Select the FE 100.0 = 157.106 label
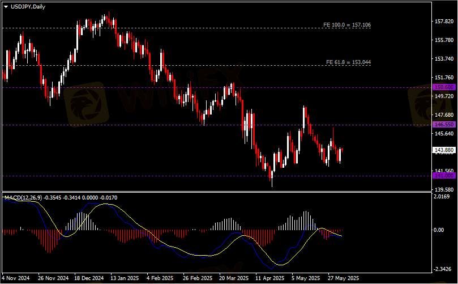This screenshot has width=458, height=284. coord(347,25)
